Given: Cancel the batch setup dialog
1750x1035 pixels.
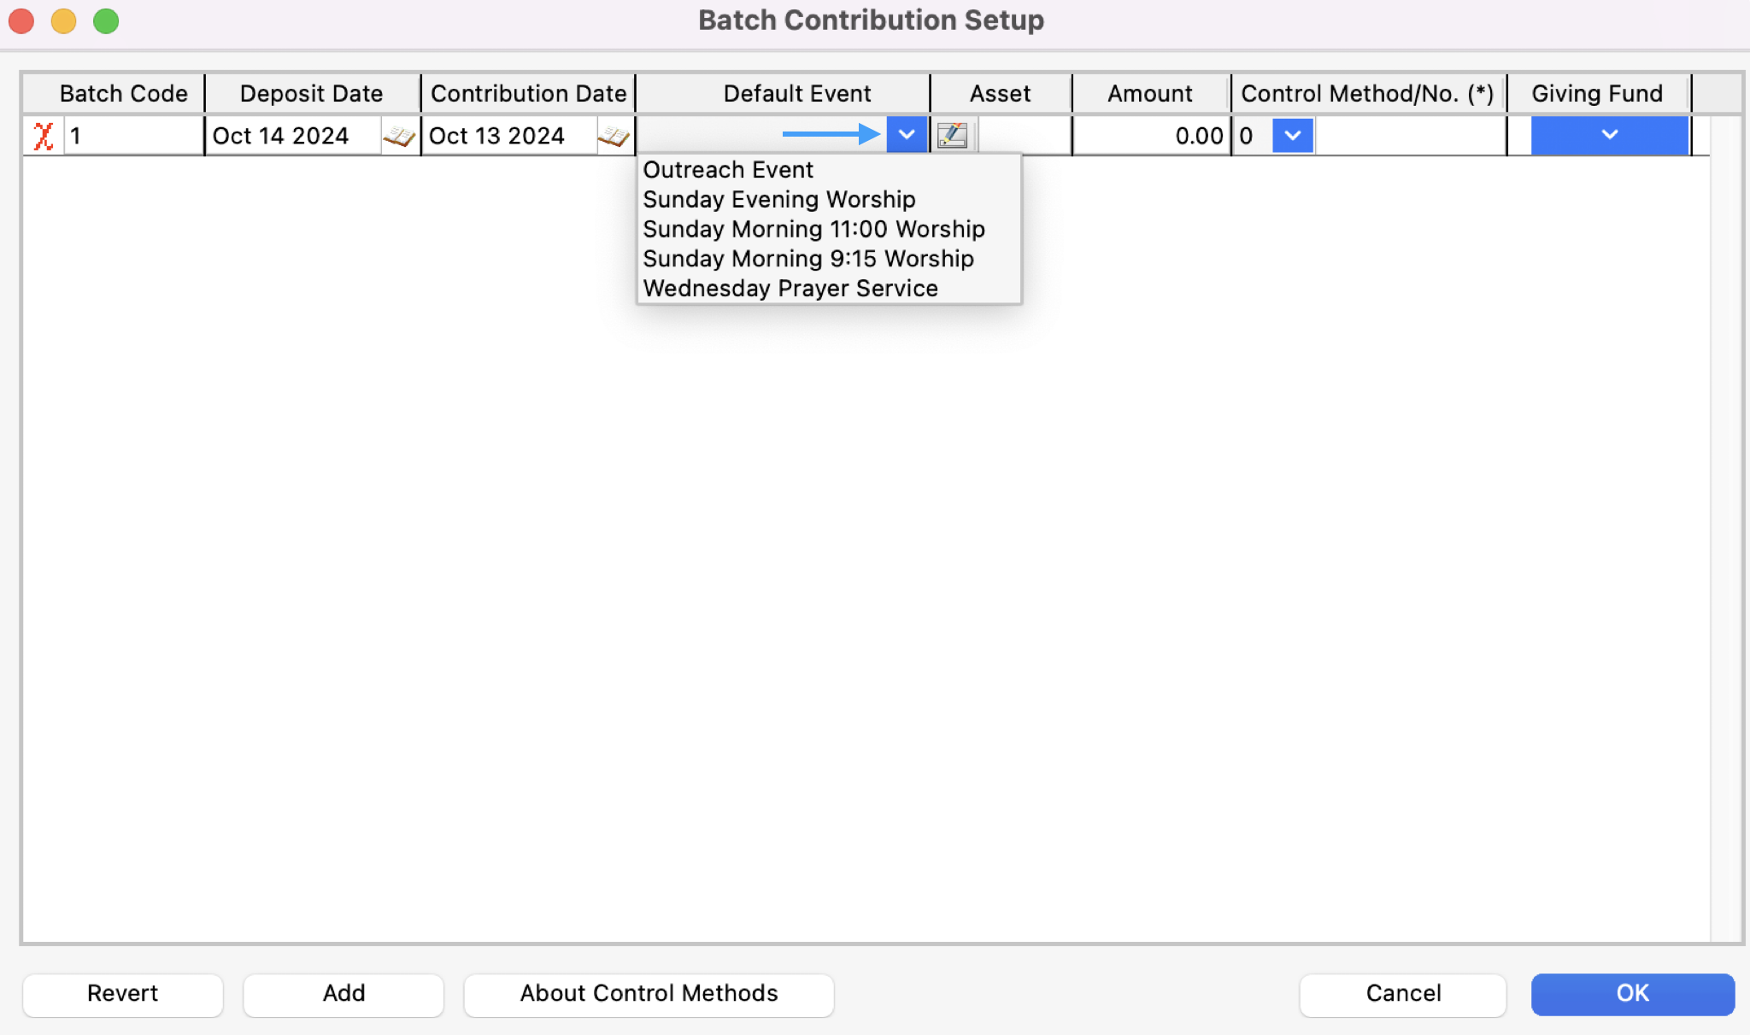Looking at the screenshot, I should pyautogui.click(x=1402, y=994).
